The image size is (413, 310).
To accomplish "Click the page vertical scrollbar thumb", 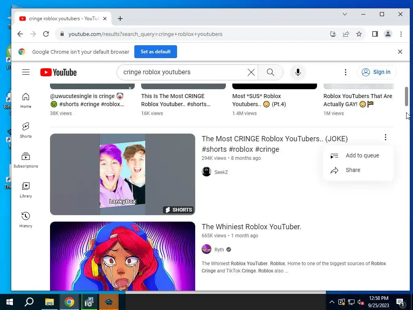I will tap(407, 96).
